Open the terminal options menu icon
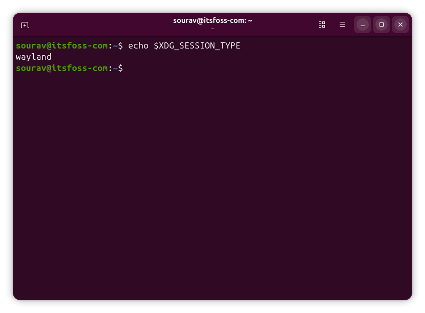The image size is (425, 313). tap(342, 24)
